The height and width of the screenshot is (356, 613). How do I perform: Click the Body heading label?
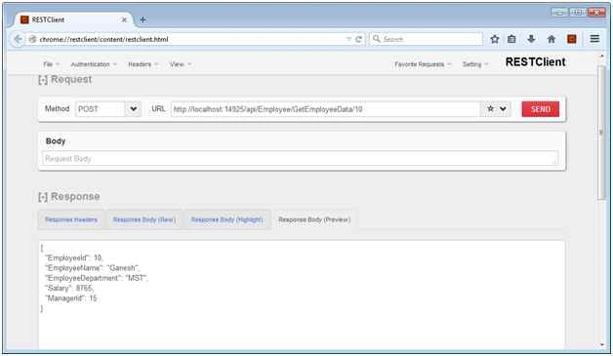tap(56, 141)
